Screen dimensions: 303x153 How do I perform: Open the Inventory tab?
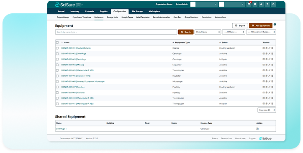75,11
